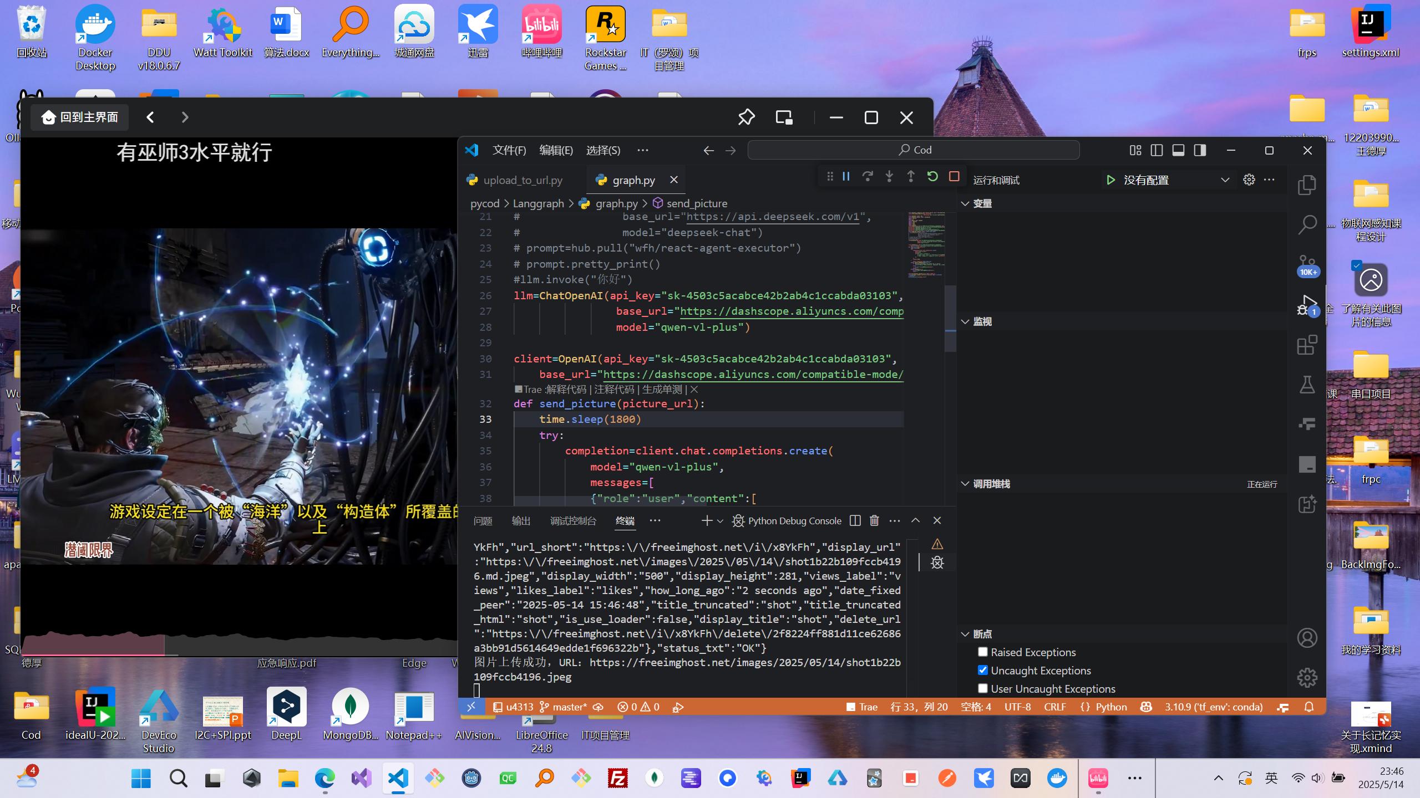Open the 编辑(E) menu

tap(556, 150)
